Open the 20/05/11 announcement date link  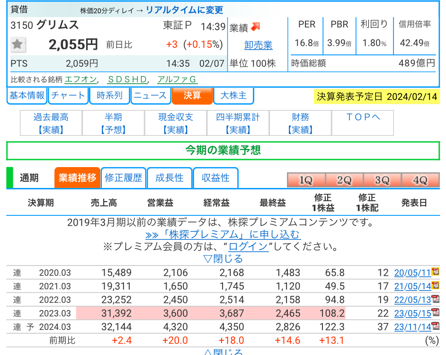pyautogui.click(x=413, y=273)
